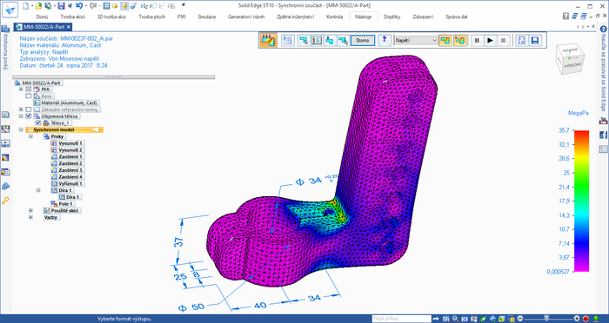This screenshot has width=609, height=323.
Task: Click the key icon in left sidebar
Action: pyautogui.click(x=5, y=201)
